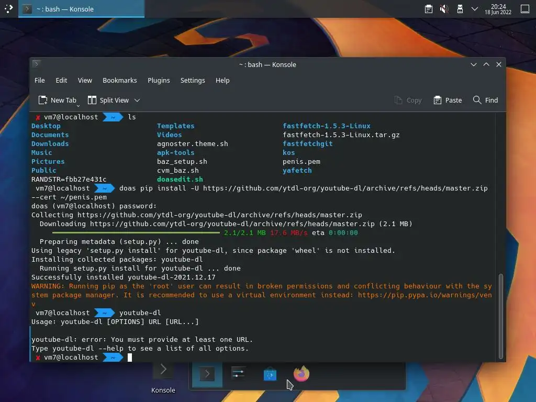Image resolution: width=536 pixels, height=402 pixels.
Task: Click the terminal cursor at the prompt
Action: (x=130, y=357)
